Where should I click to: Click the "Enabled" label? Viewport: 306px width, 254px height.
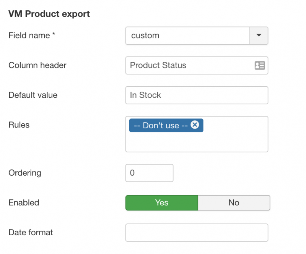coord(24,203)
